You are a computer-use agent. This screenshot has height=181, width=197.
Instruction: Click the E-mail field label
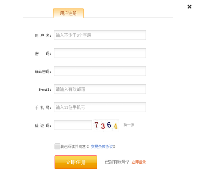tap(45, 90)
